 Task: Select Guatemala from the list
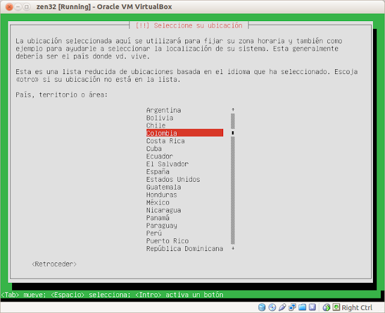(185, 187)
